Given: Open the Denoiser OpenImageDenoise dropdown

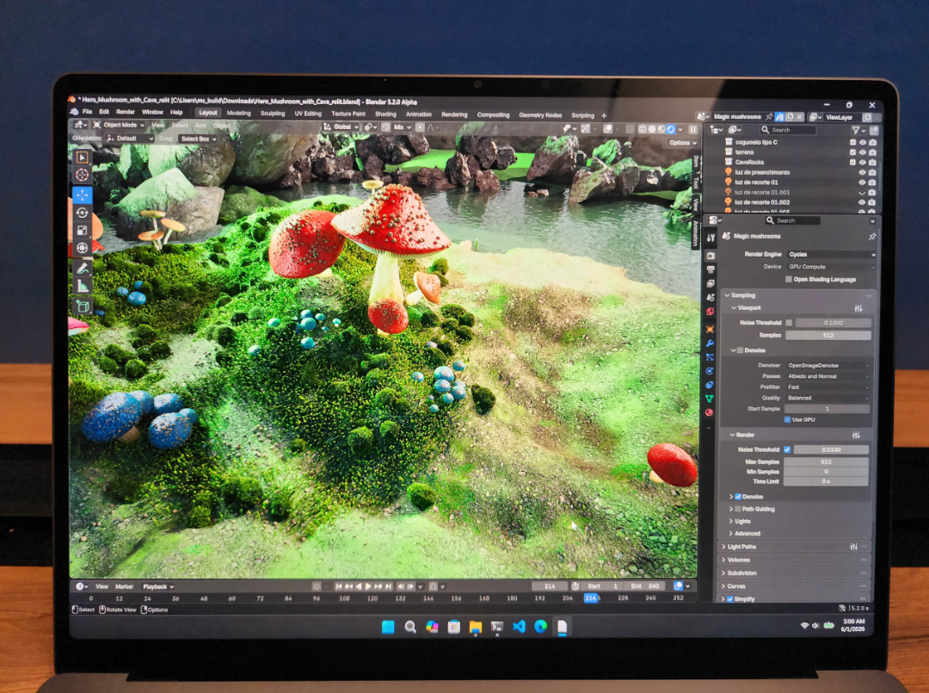Looking at the screenshot, I should tap(827, 366).
